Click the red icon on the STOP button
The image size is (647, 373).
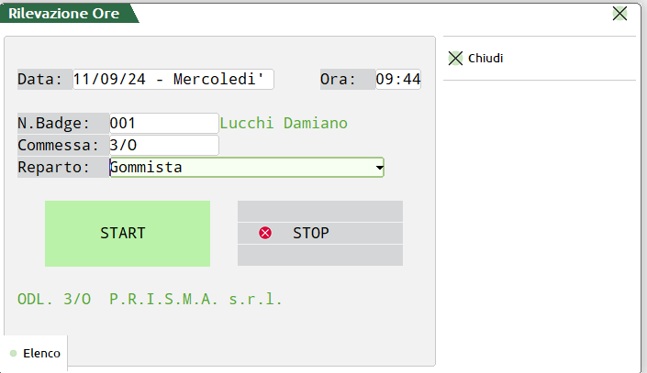tap(265, 233)
